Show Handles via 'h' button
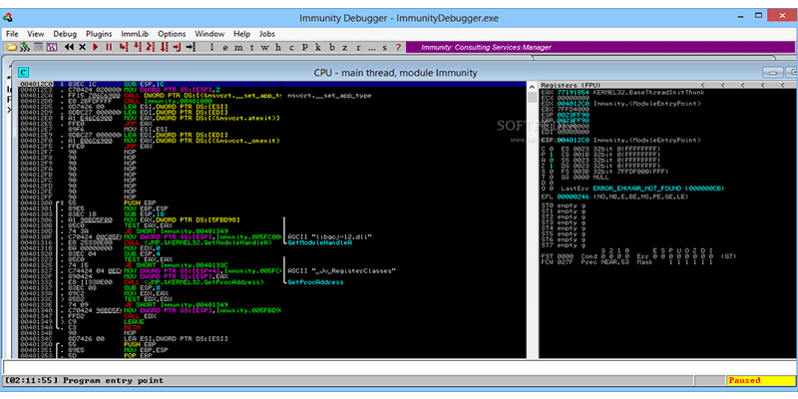The width and height of the screenshot is (798, 399). 278,48
